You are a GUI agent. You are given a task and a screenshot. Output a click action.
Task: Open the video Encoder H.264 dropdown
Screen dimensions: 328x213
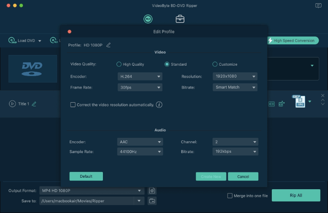[140, 76]
